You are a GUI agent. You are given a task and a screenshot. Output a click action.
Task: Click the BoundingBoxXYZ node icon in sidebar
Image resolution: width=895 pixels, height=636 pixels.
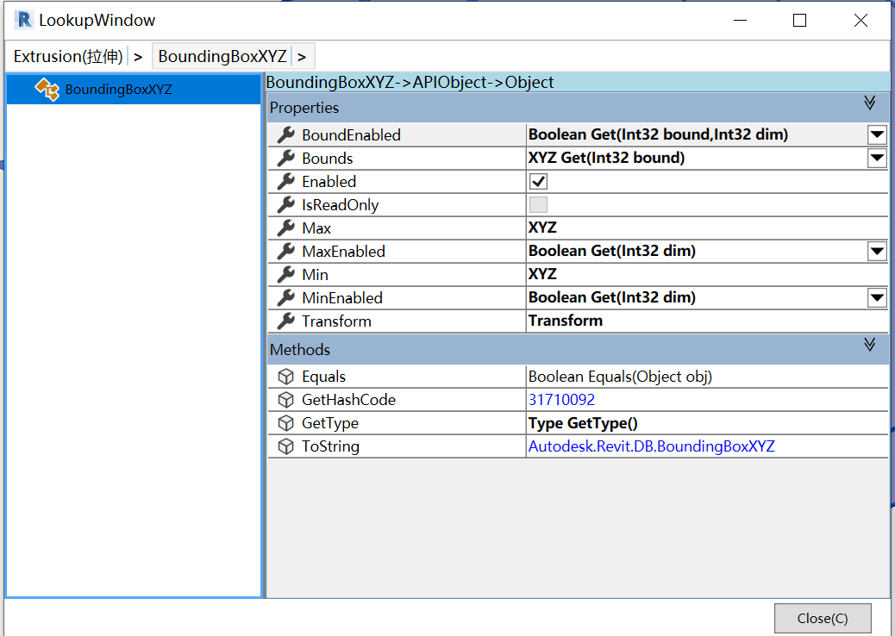coord(47,89)
